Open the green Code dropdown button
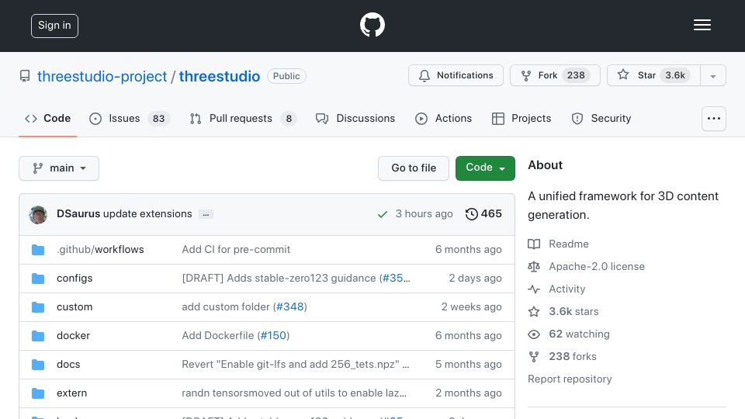This screenshot has height=419, width=745. pyautogui.click(x=485, y=168)
